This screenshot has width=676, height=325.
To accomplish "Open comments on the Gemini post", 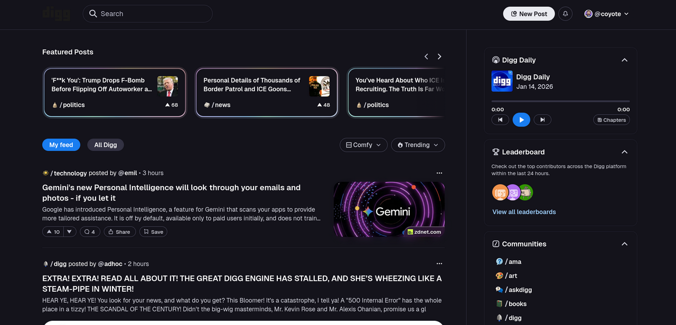I will [90, 232].
